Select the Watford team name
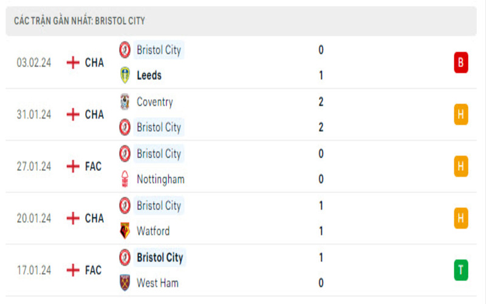The height and width of the screenshot is (304, 486). (x=154, y=231)
